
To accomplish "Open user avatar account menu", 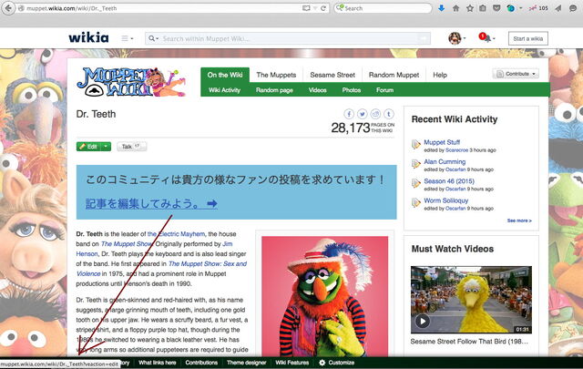I will [x=456, y=38].
